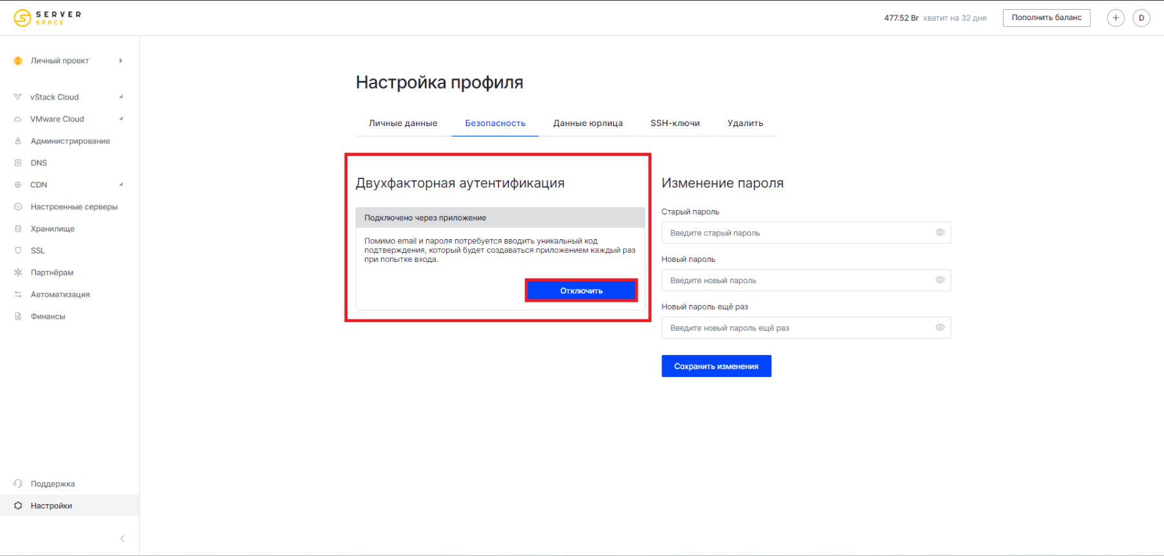This screenshot has height=556, width=1164.
Task: Click the VMware Cloud sidebar icon
Action: coord(18,119)
